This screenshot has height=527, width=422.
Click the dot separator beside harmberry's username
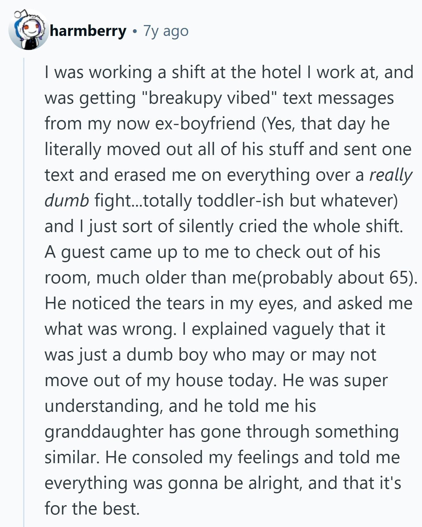135,31
